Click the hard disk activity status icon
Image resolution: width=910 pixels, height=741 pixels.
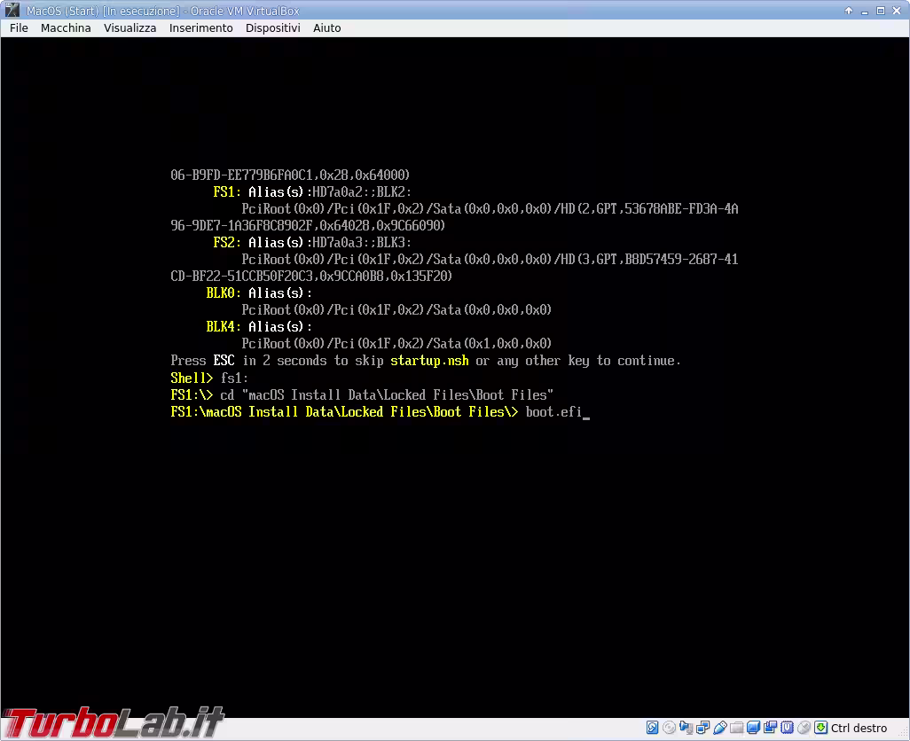pyautogui.click(x=652, y=728)
